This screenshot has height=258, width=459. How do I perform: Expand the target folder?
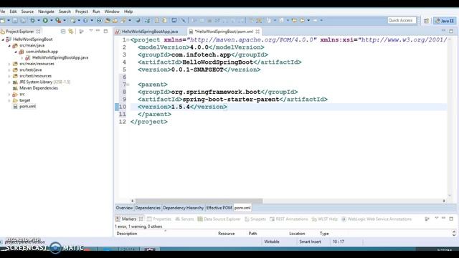(x=9, y=100)
